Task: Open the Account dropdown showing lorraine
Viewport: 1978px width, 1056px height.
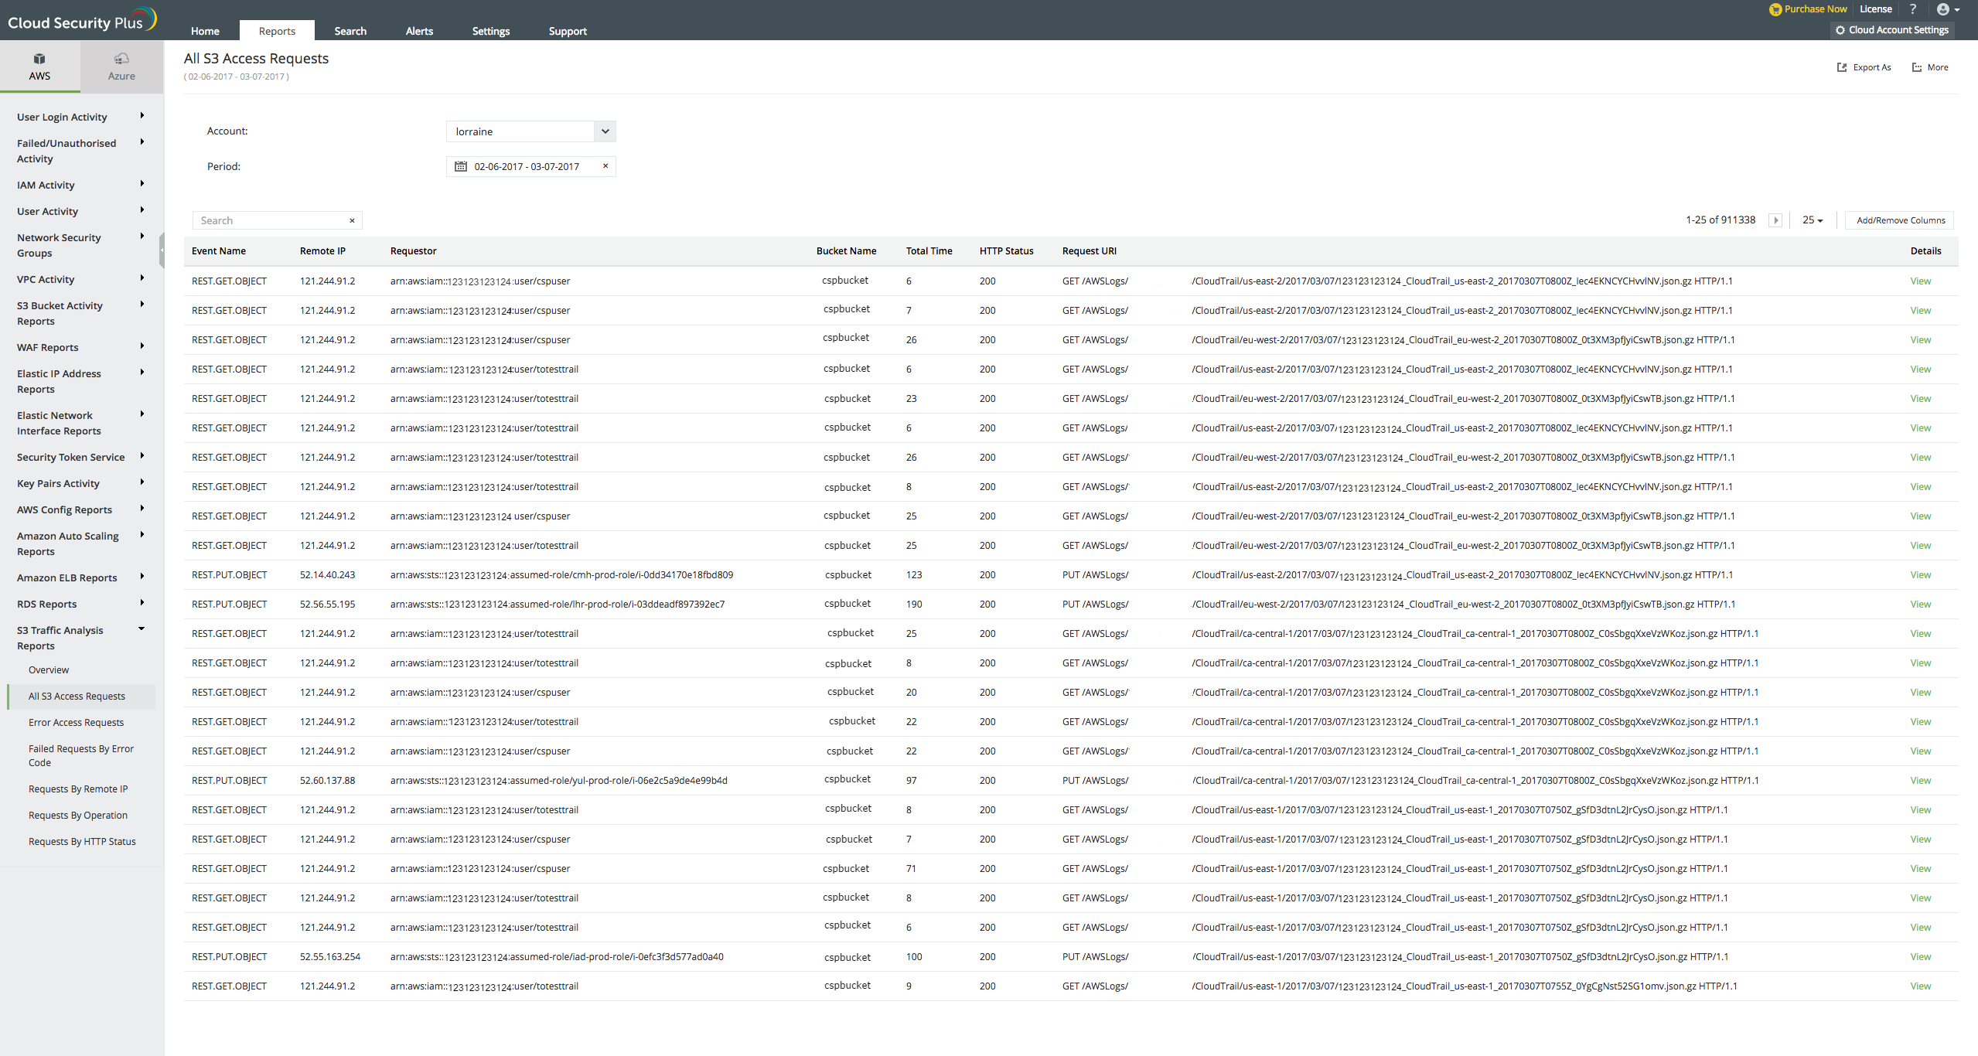Action: pos(605,131)
